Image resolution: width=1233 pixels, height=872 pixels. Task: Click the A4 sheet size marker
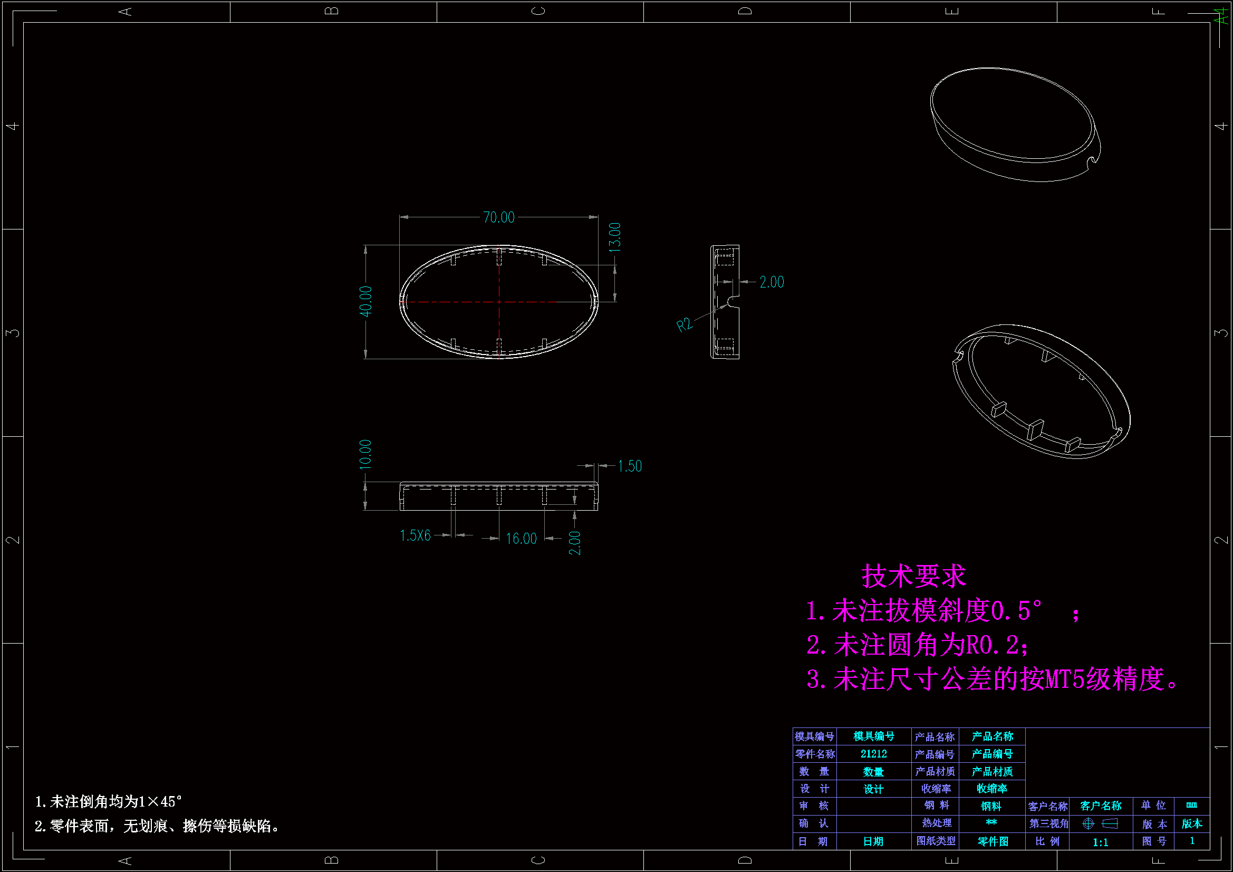1222,16
